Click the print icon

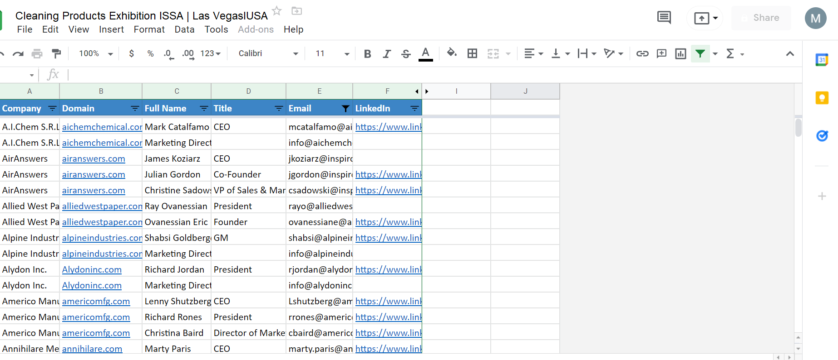[x=37, y=54]
